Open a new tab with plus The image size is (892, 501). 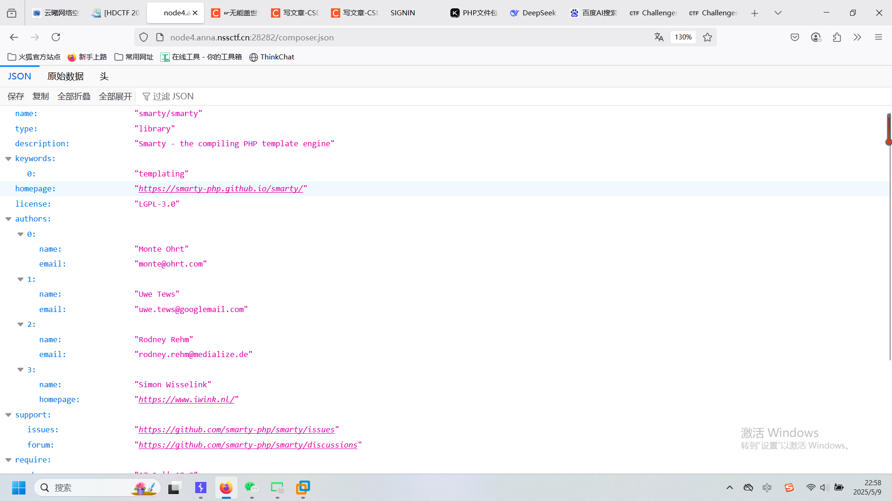click(754, 13)
